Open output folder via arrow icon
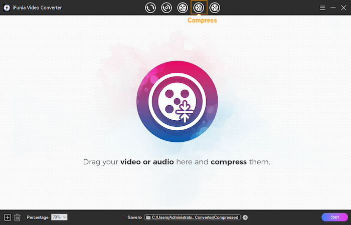Image resolution: width=351 pixels, height=225 pixels. pos(245,217)
